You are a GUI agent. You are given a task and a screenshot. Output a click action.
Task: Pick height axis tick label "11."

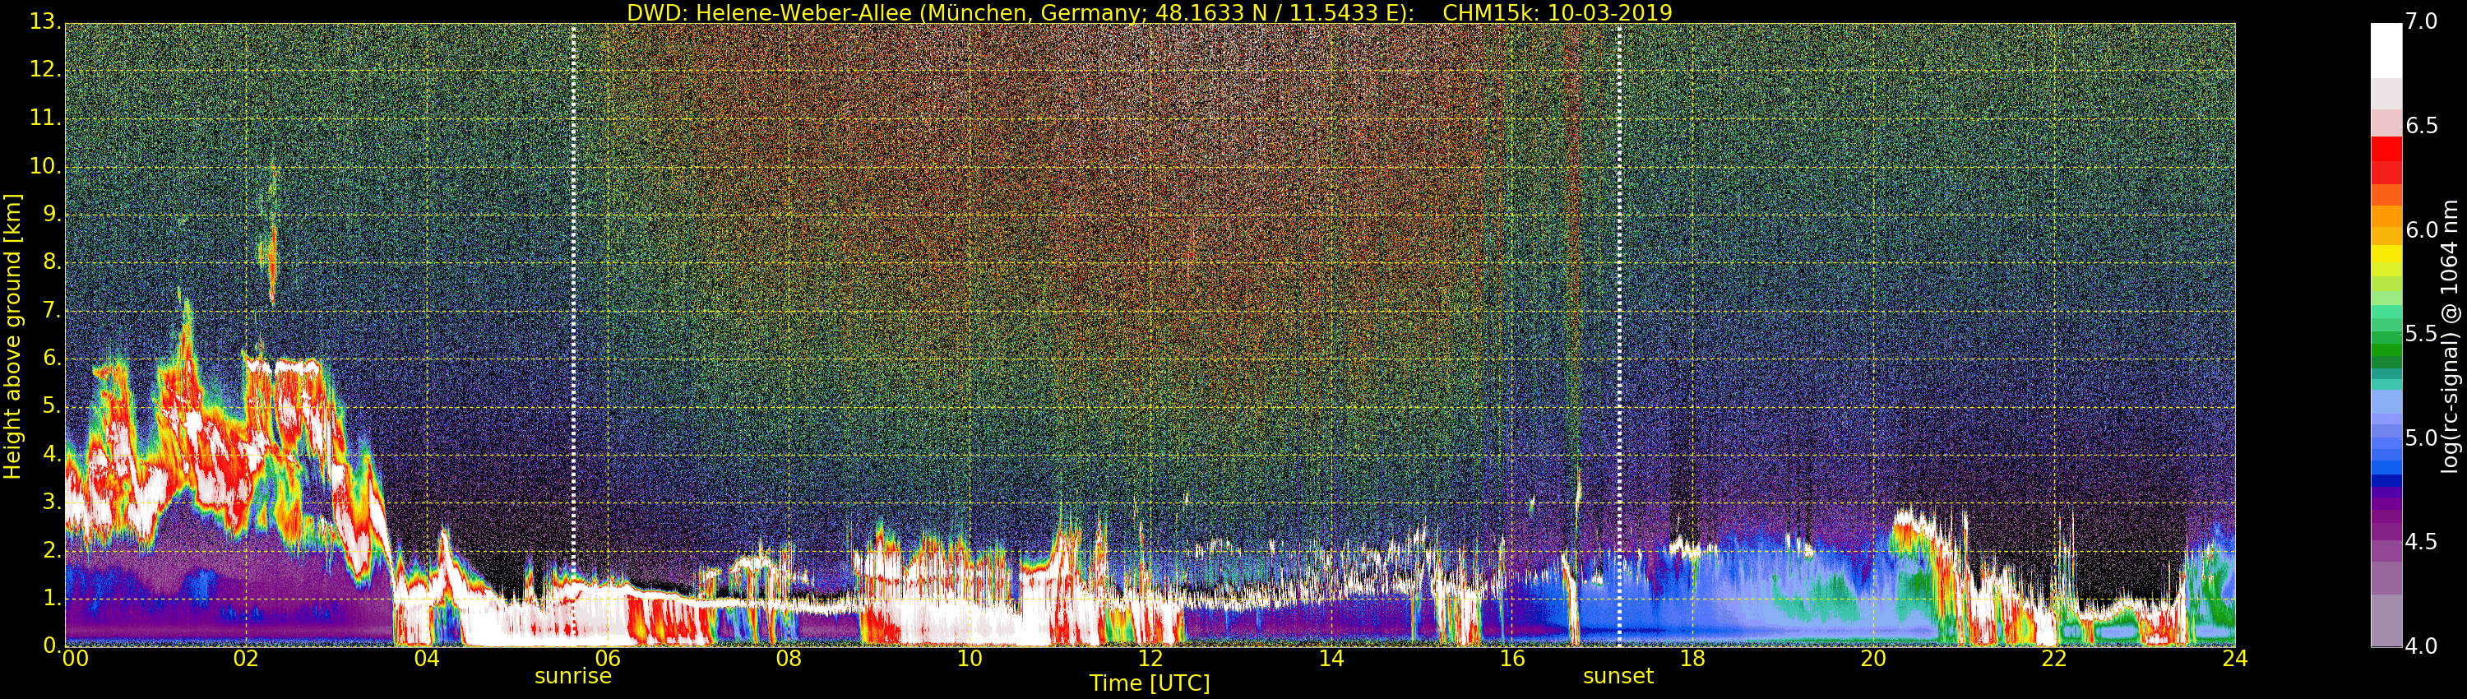pyautogui.click(x=44, y=120)
